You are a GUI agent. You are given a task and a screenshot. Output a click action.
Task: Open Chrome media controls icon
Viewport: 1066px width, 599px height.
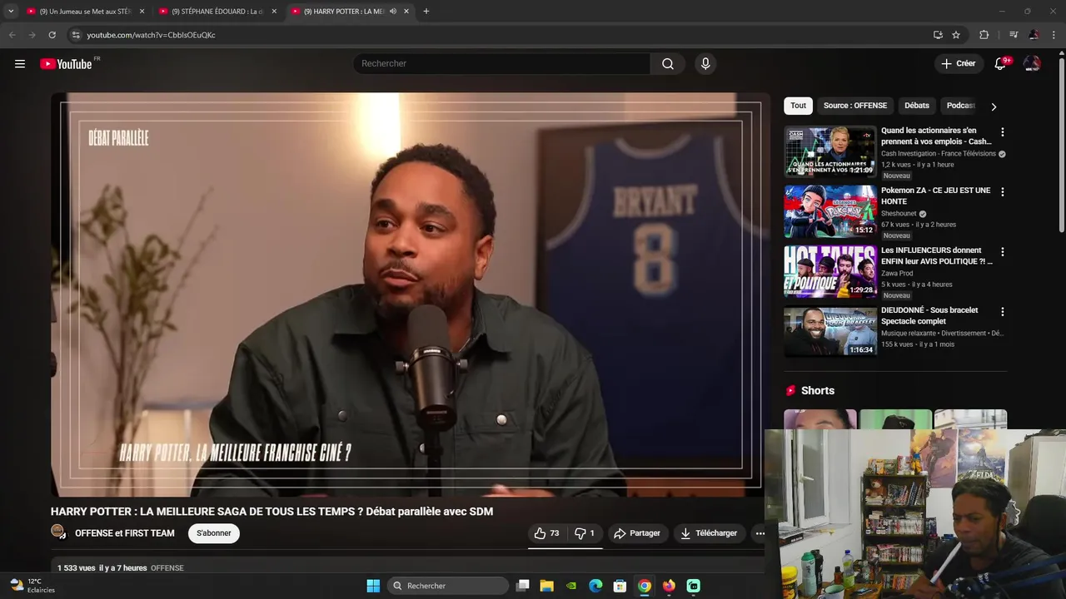pyautogui.click(x=1014, y=35)
